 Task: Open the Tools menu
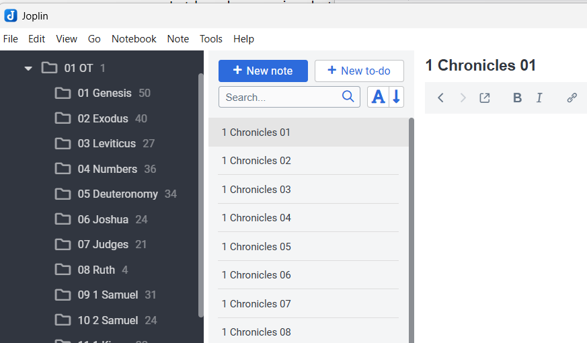(210, 39)
